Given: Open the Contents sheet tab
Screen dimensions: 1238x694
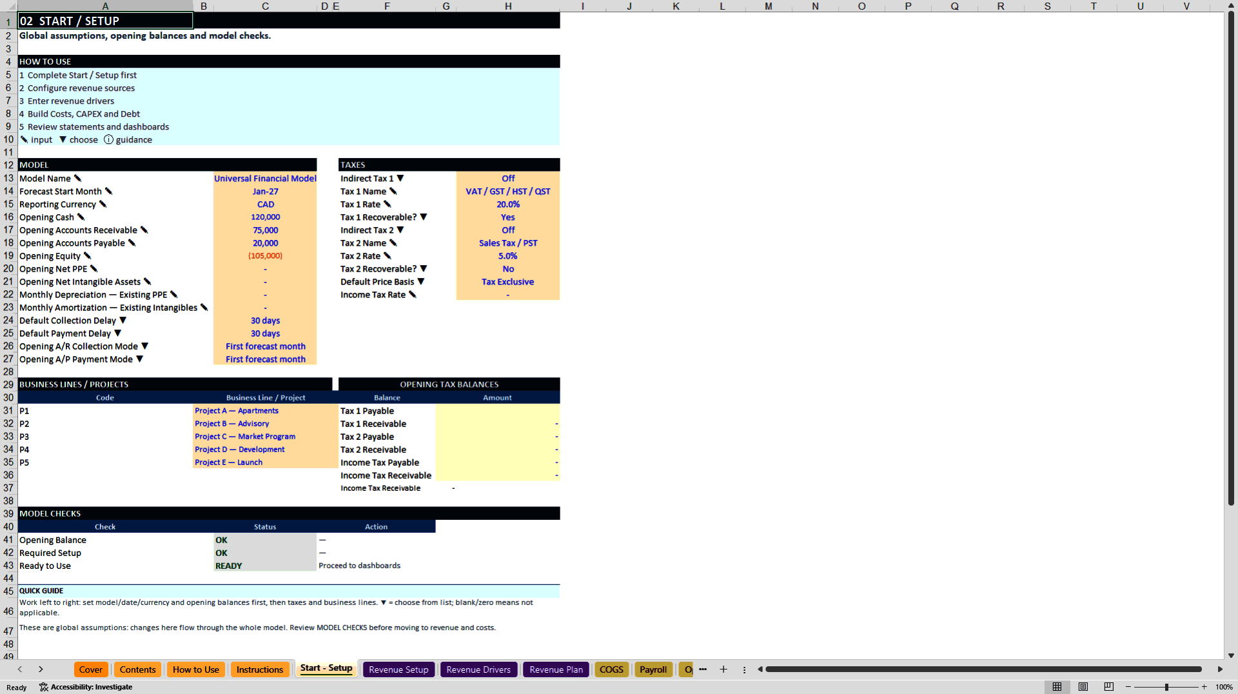Looking at the screenshot, I should point(137,669).
